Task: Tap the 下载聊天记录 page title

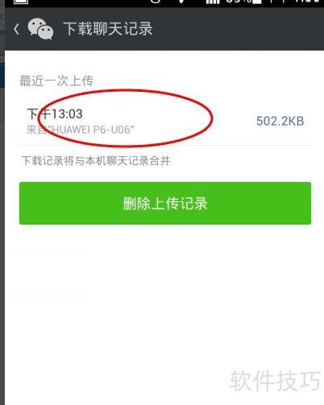Action: (x=108, y=29)
